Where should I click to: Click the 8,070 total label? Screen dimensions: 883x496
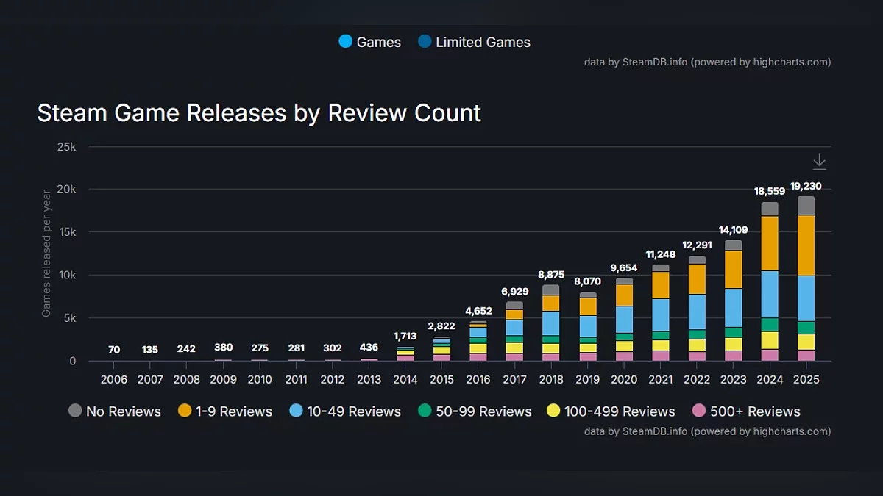pyautogui.click(x=588, y=281)
